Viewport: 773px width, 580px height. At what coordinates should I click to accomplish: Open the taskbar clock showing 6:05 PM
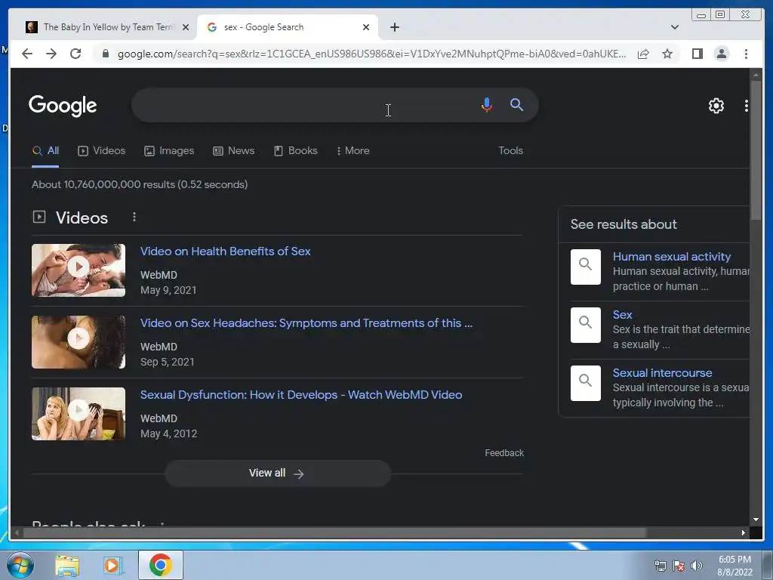735,566
